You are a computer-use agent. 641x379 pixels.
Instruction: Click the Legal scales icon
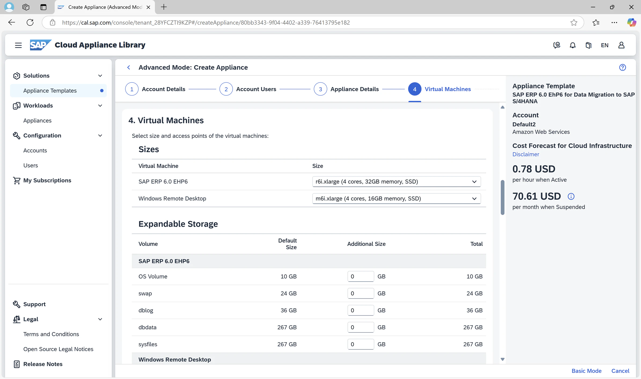click(17, 319)
